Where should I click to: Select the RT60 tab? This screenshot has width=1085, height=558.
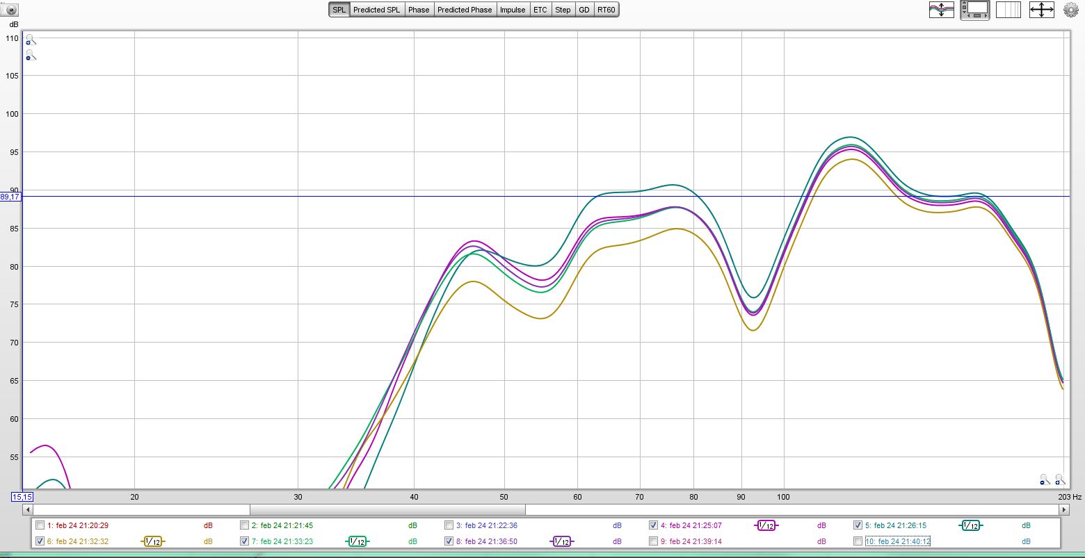click(606, 10)
